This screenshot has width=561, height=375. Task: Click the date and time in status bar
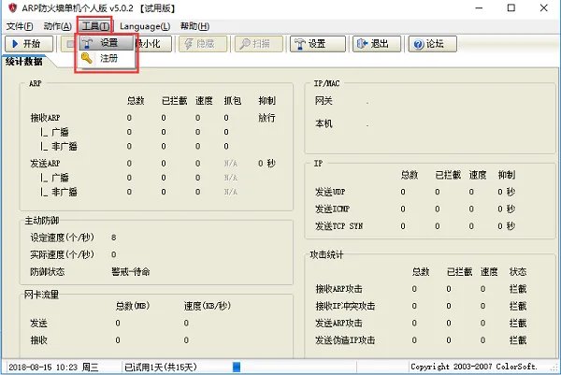56,367
